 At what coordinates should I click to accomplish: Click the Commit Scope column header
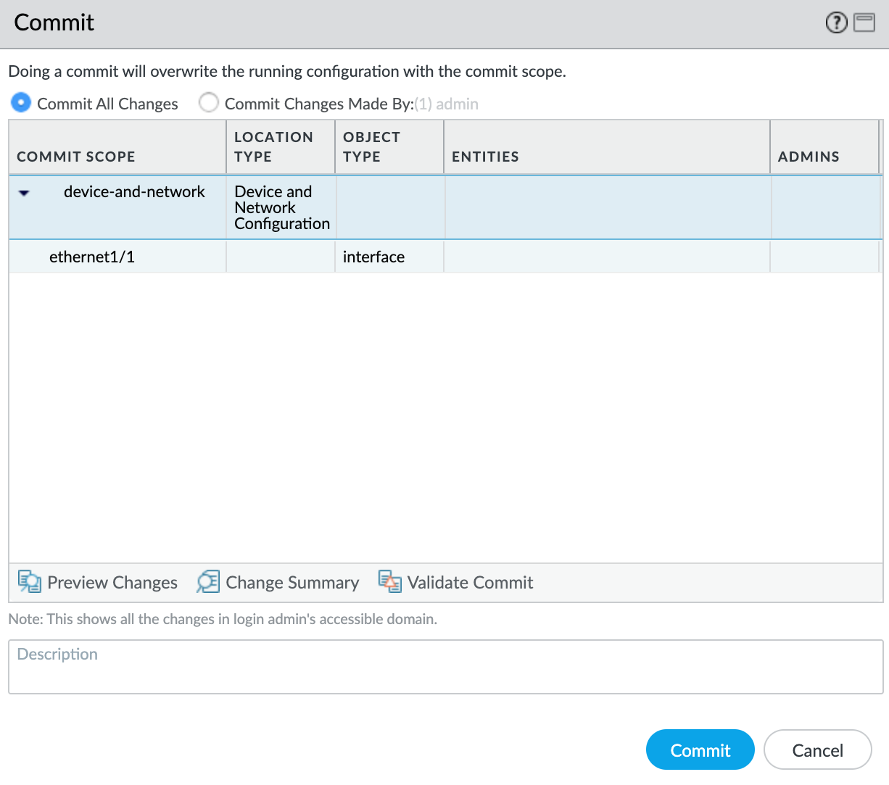tap(76, 157)
